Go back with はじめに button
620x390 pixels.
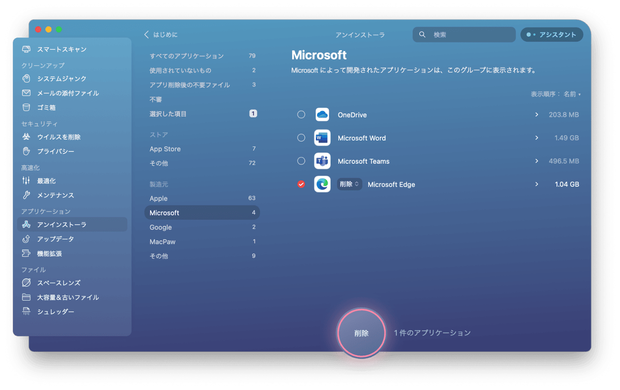[161, 35]
